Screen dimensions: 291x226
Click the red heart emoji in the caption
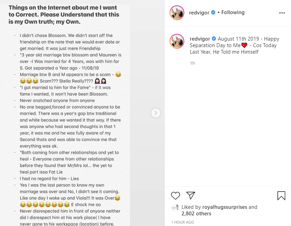point(245,45)
